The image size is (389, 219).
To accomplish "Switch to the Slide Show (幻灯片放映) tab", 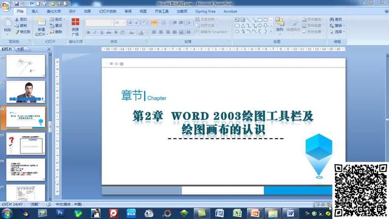I will (108, 12).
